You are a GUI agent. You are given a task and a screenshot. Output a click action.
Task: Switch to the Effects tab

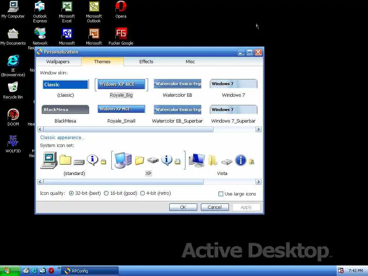[146, 61]
